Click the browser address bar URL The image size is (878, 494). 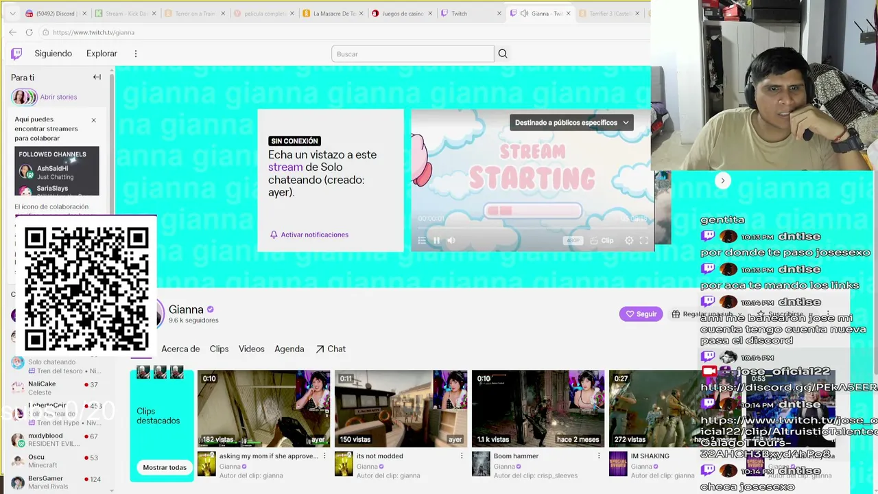(93, 32)
